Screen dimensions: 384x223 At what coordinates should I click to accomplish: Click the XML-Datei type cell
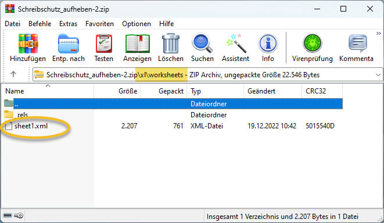(207, 126)
